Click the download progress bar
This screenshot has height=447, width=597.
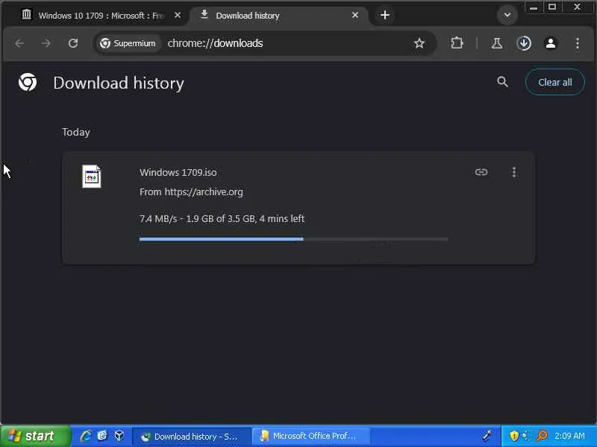pos(293,239)
